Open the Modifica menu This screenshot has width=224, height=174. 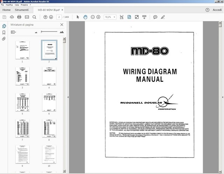(9, 5)
